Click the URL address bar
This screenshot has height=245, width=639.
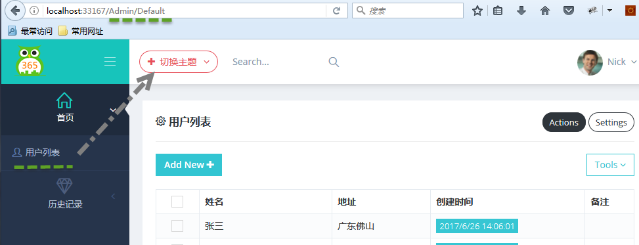[x=183, y=11]
